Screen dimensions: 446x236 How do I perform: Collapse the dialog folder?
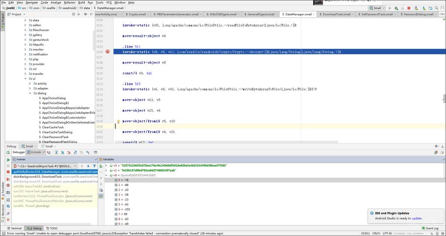[30, 93]
